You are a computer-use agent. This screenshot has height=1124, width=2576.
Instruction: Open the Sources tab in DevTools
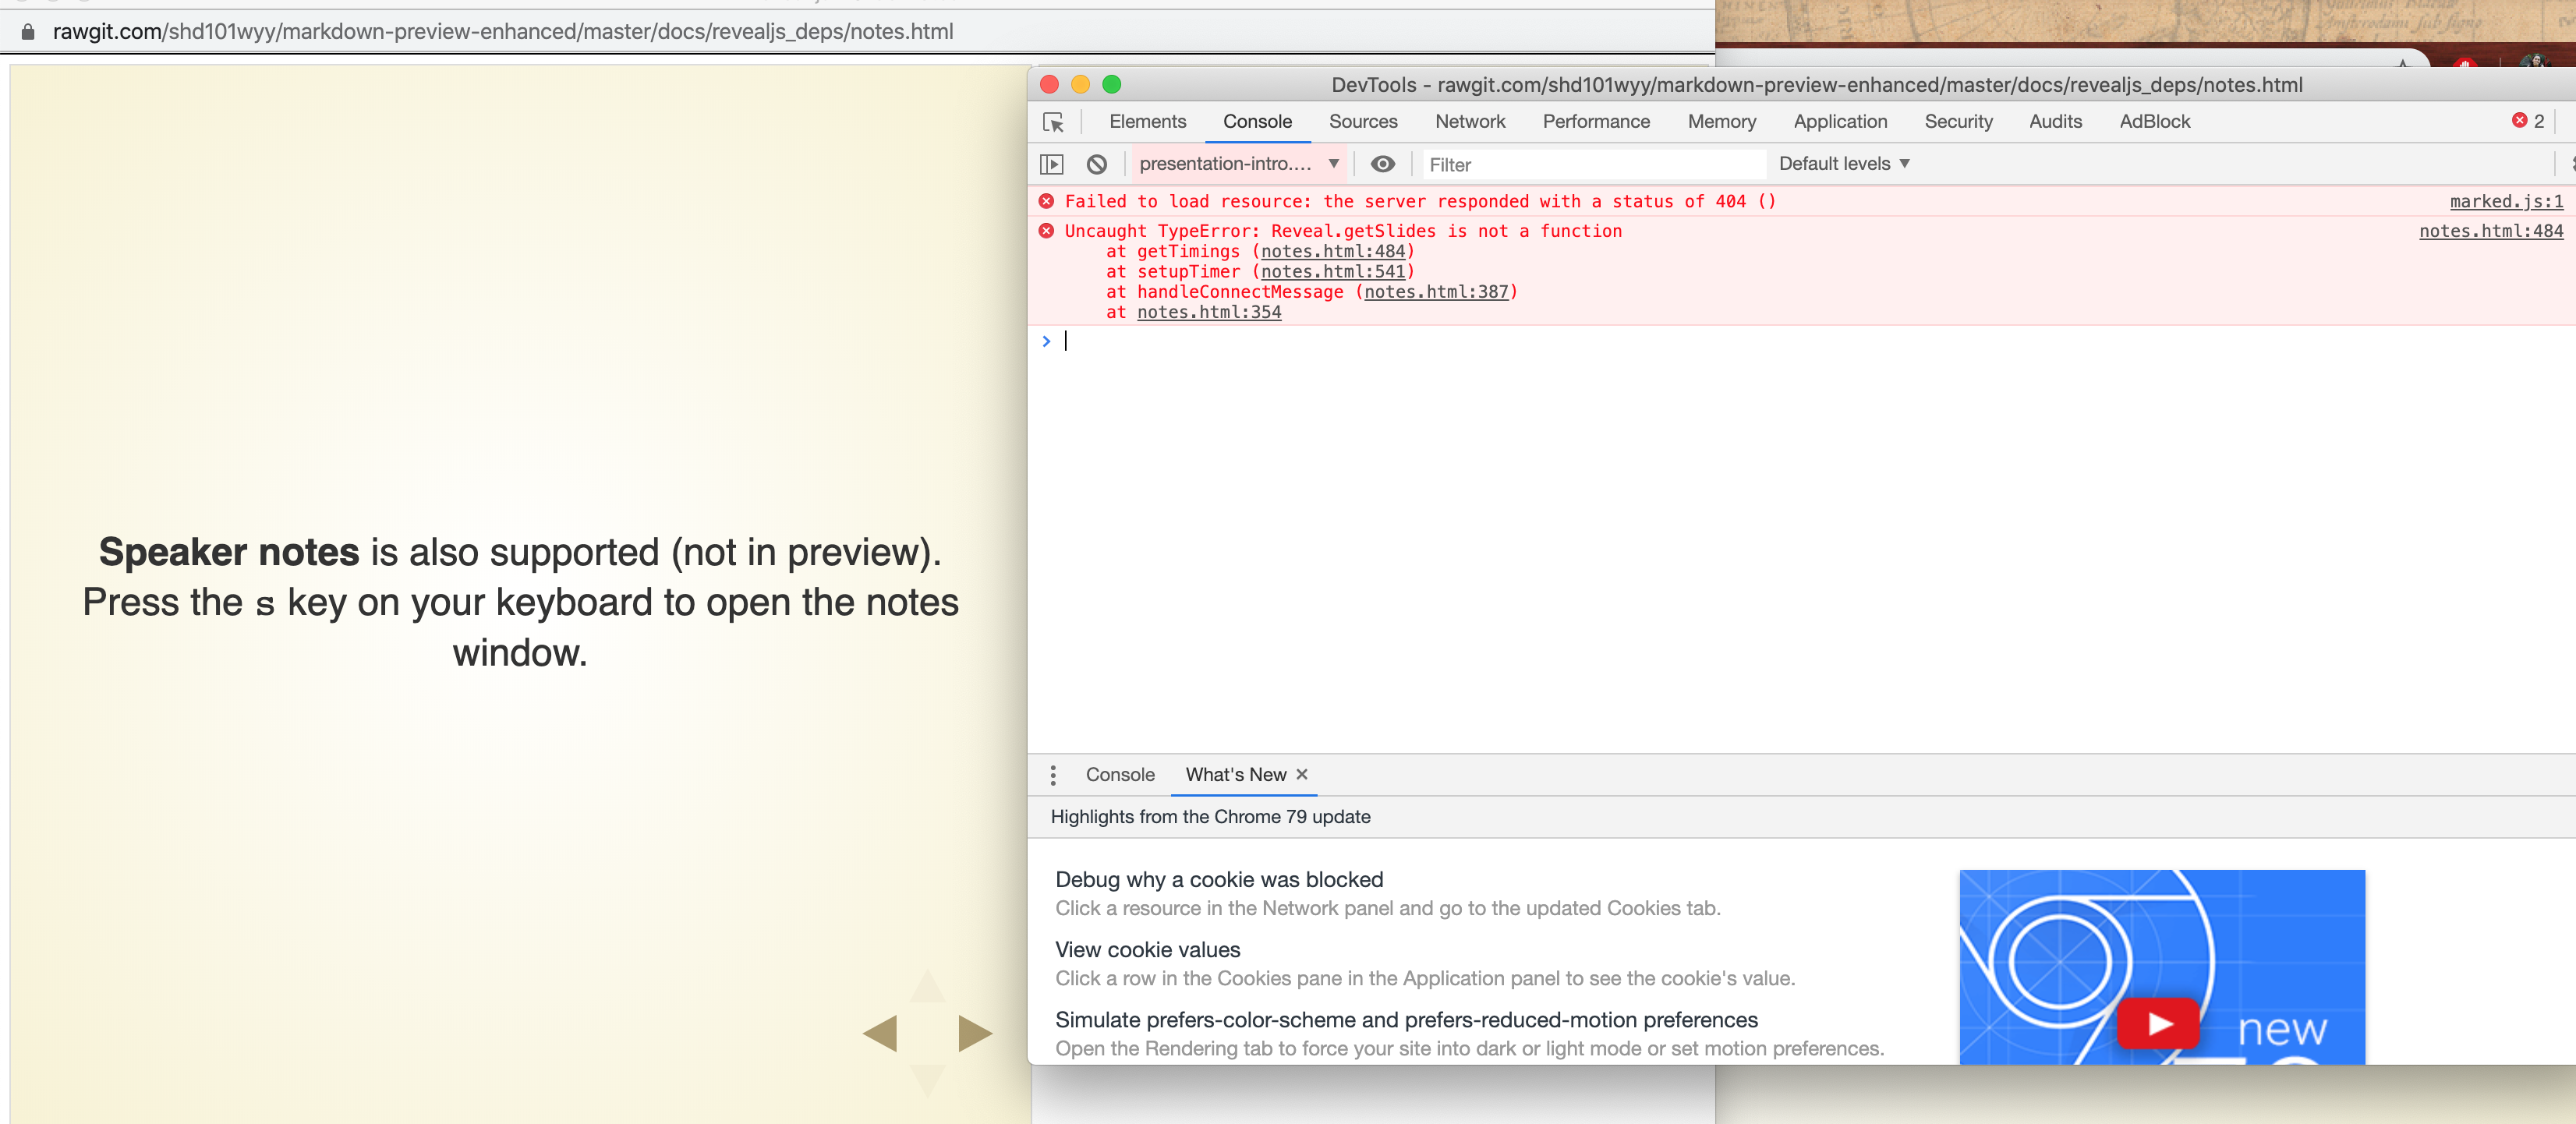coord(1362,121)
